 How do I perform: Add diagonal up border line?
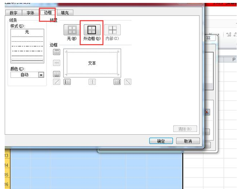click(x=57, y=82)
